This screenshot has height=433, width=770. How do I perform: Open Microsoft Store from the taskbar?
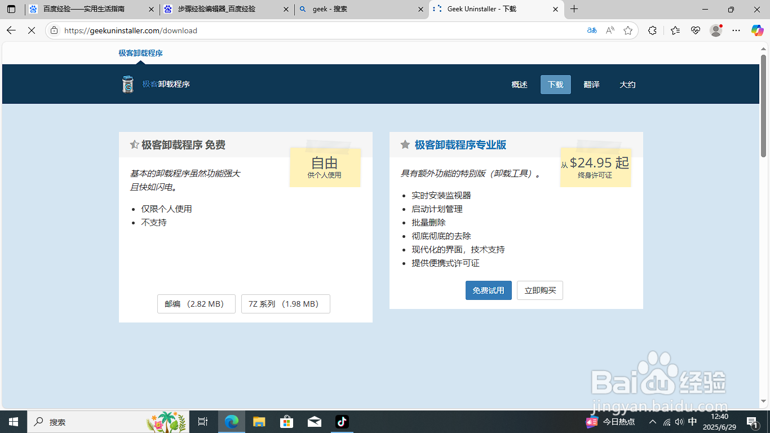286,422
